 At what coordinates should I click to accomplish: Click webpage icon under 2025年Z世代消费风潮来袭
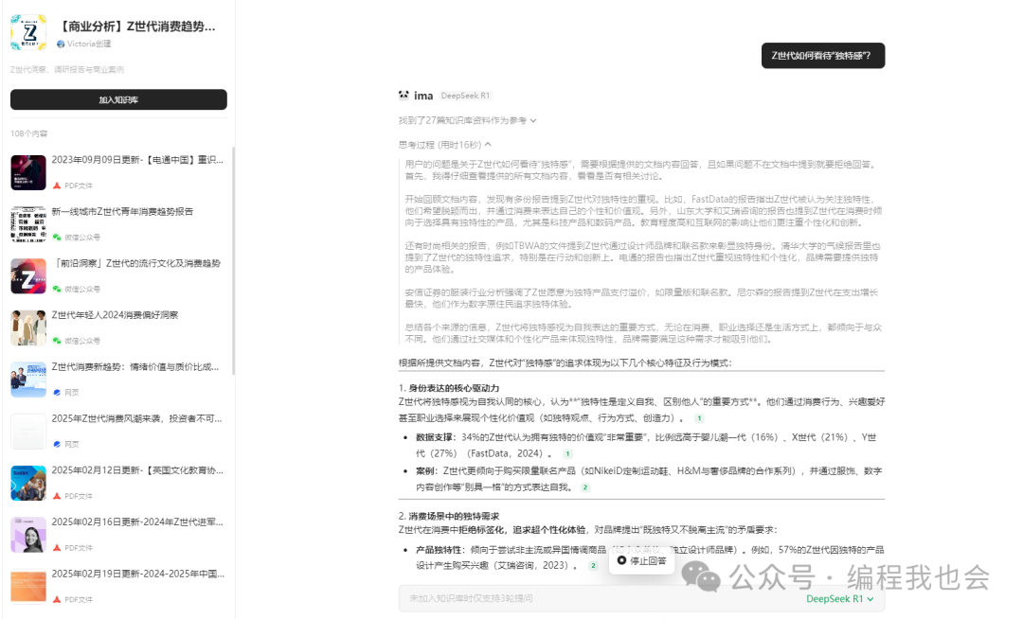click(x=57, y=445)
